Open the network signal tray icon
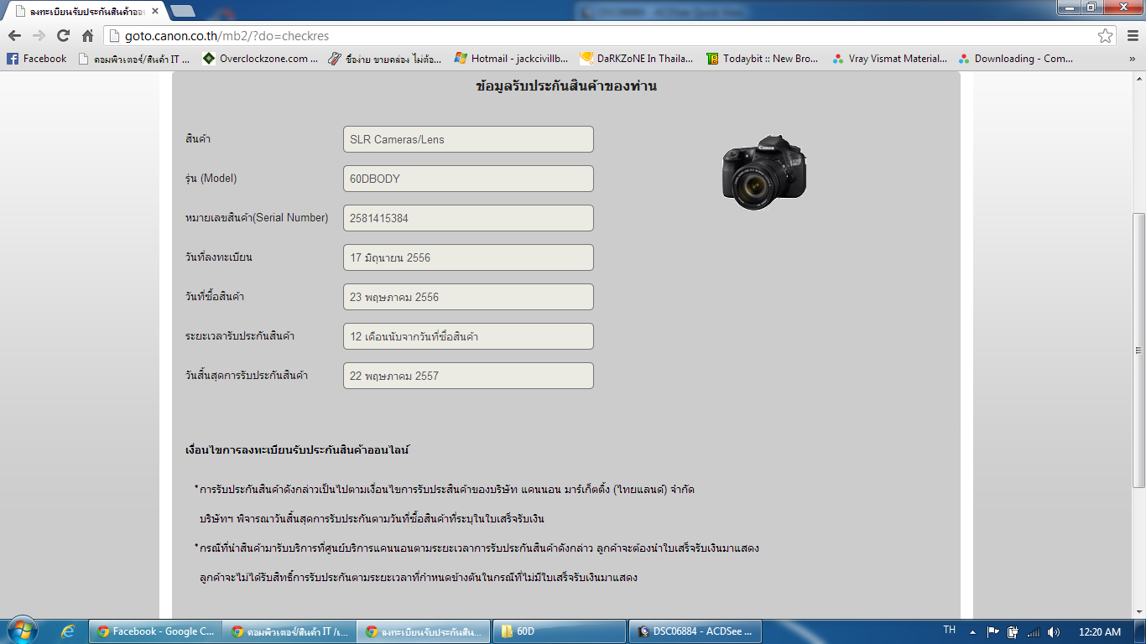Screen dimensions: 1146x644 click(1034, 631)
